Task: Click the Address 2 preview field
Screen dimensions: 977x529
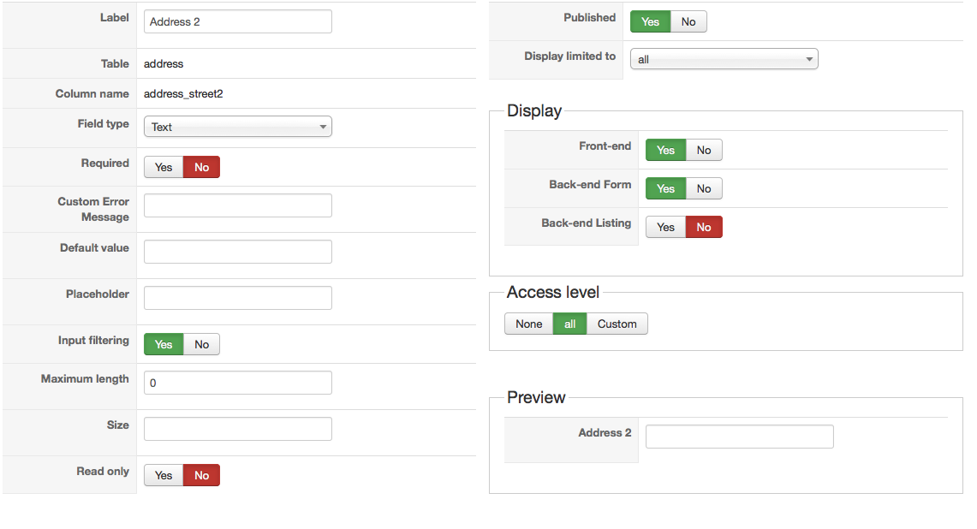Action: tap(739, 437)
